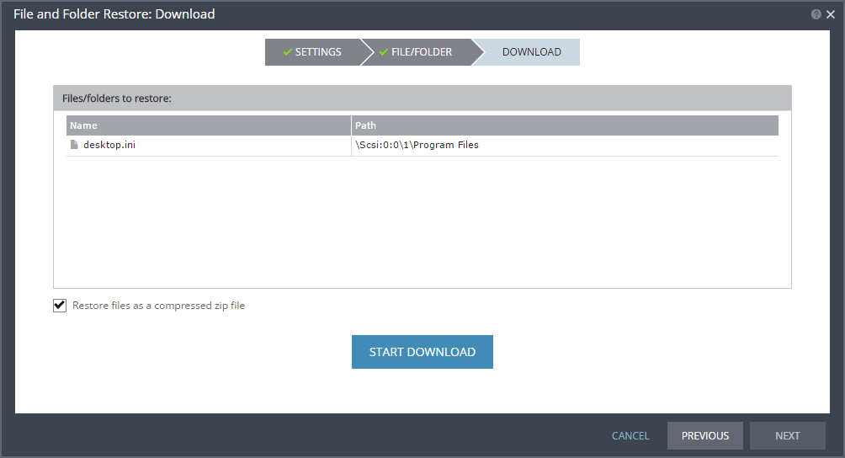Select the desktop.ini file name
Screen dimensions: 845x458
click(x=109, y=145)
